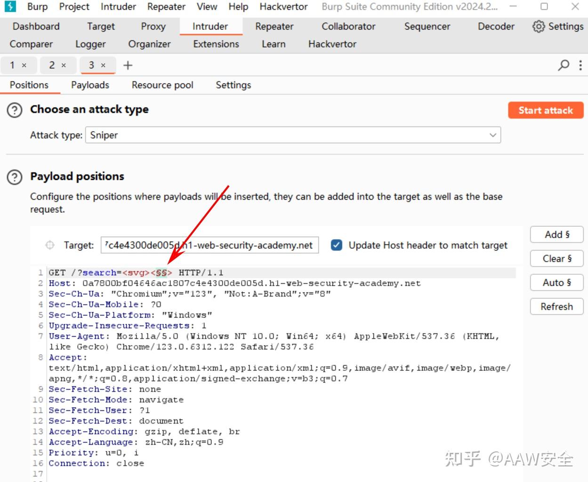Click the search magnifier icon
This screenshot has width=588, height=482.
pos(564,65)
